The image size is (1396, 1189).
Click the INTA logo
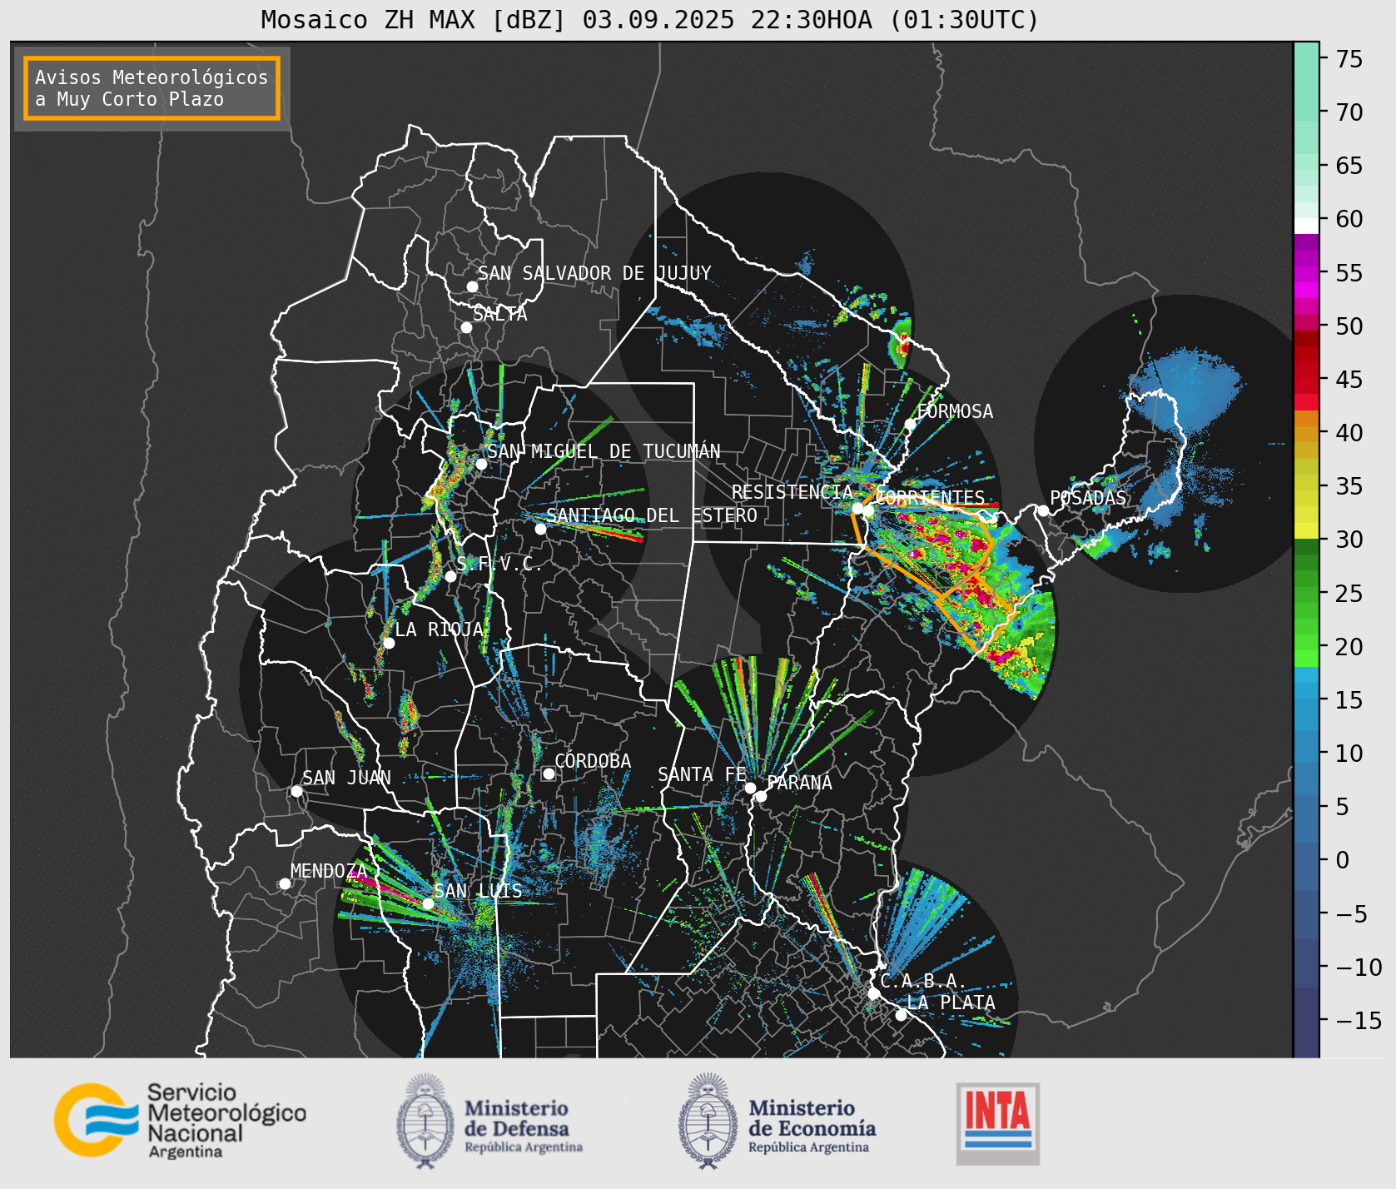coord(998,1123)
